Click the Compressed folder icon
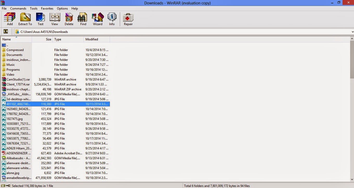 coord(4,50)
